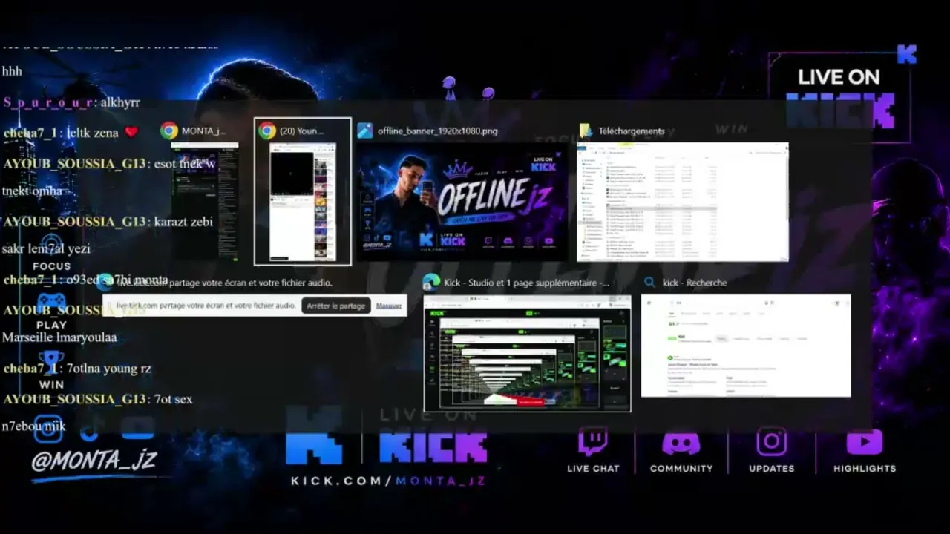Click the Arrêter le partage button
Image resolution: width=950 pixels, height=534 pixels.
(x=336, y=306)
